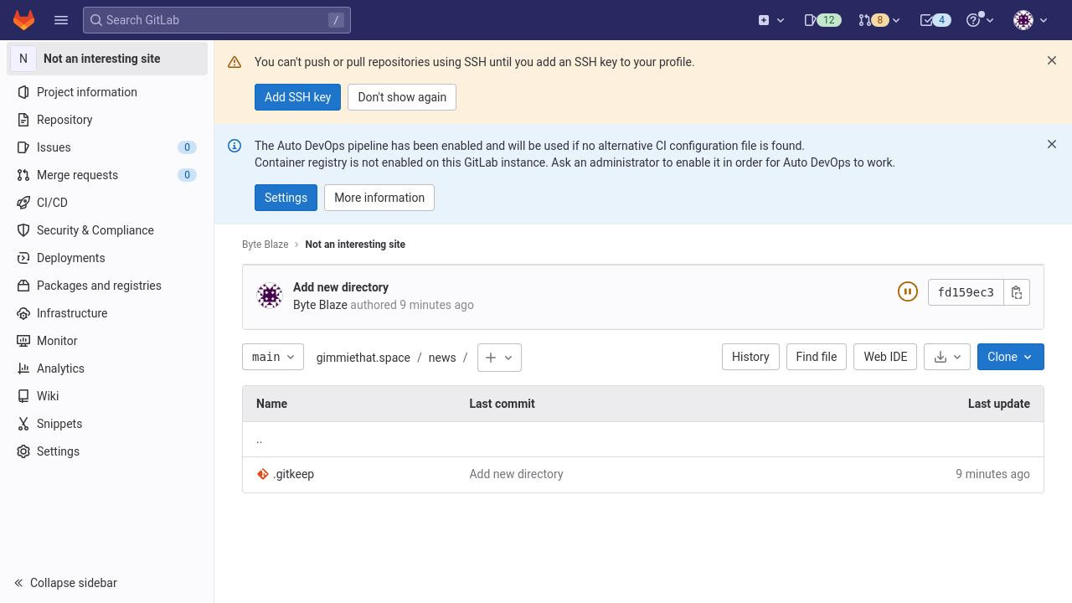Screen dimensions: 1072x603
Task: Click Byte Blaze commit author avatar
Action: [x=270, y=296]
